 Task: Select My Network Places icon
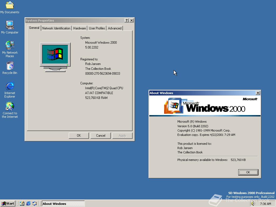pos(10,49)
